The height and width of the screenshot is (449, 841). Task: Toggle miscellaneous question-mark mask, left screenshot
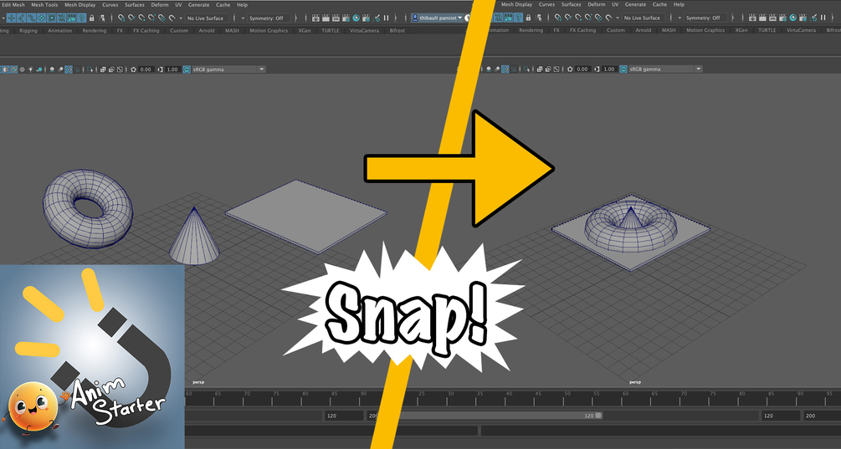(81, 18)
